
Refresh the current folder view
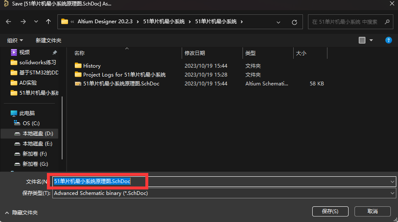tap(294, 22)
